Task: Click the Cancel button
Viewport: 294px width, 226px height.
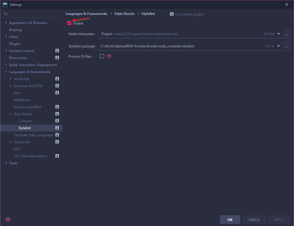Action: pyautogui.click(x=254, y=220)
